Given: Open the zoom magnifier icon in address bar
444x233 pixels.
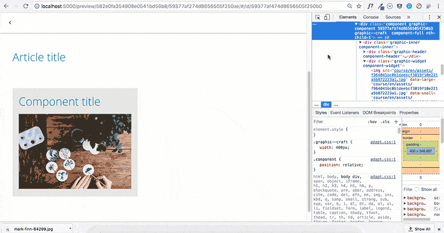Looking at the screenshot, I should pyautogui.click(x=350, y=6).
